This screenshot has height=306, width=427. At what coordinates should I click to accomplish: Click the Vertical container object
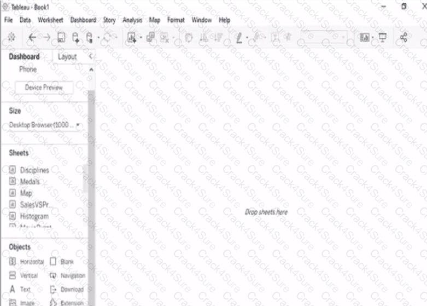[24, 275]
